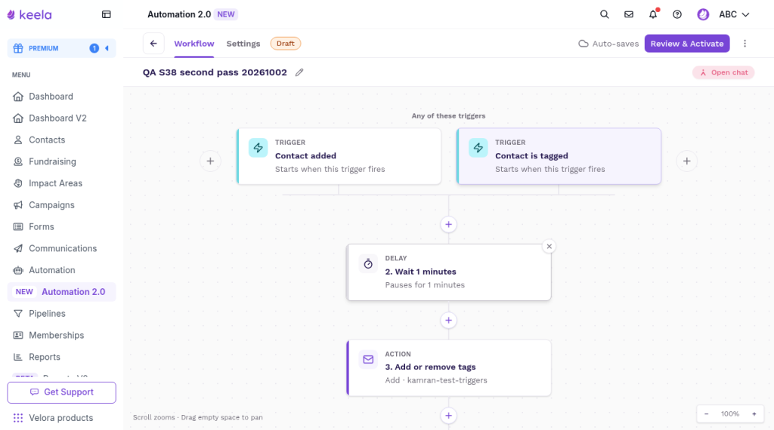
Task: Open Impact Areas in the menu
Action: tap(61, 183)
